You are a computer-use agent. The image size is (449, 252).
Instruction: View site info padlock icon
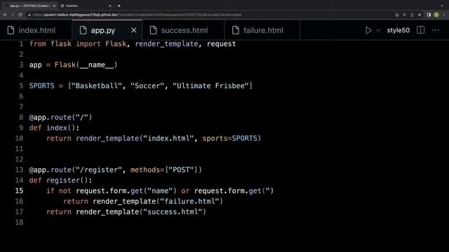tap(29, 15)
